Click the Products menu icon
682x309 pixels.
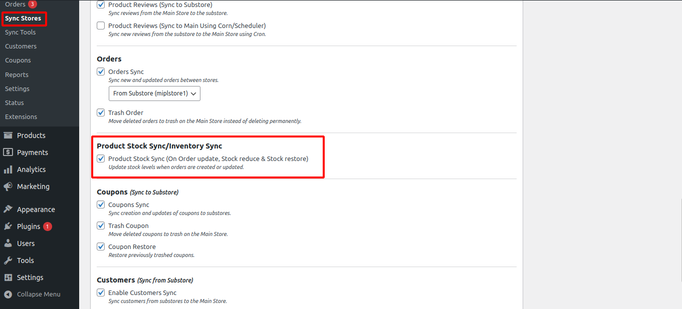coord(8,135)
